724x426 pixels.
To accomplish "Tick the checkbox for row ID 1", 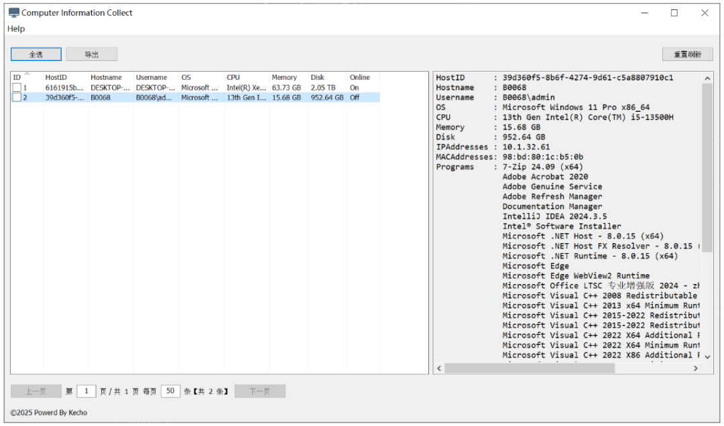I will (x=17, y=87).
